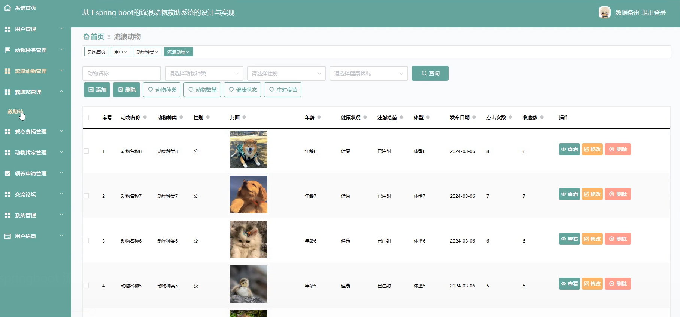Sort by 动物种类 using its sort arrows
Image resolution: width=680 pixels, height=317 pixels.
181,117
